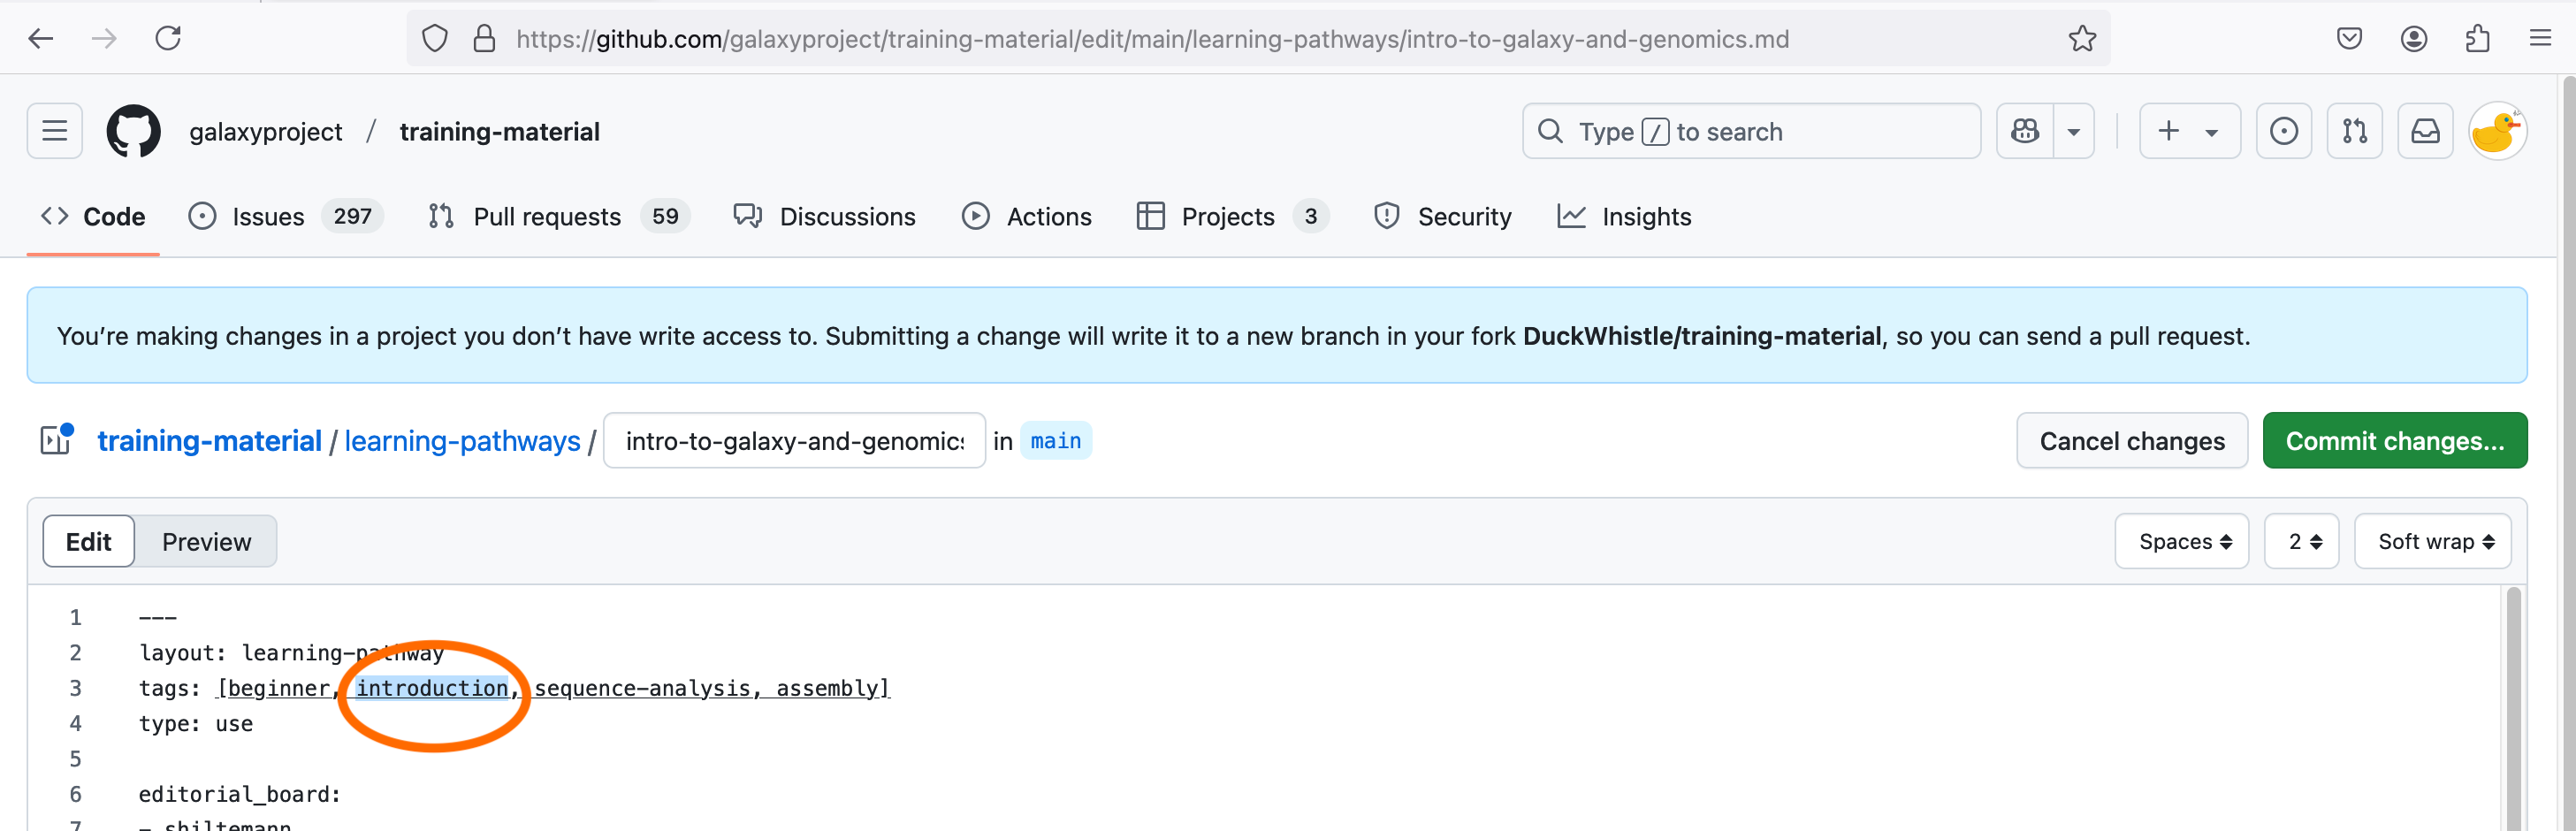Open the create new plus menu

pos(2189,131)
